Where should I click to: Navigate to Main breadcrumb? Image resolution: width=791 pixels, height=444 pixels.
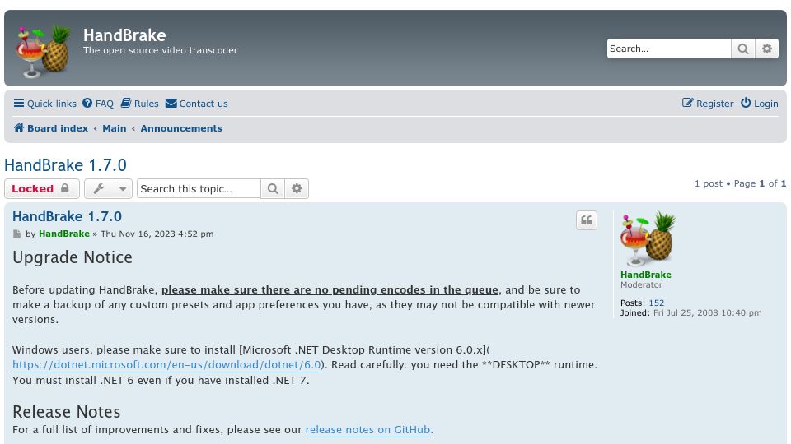(115, 128)
